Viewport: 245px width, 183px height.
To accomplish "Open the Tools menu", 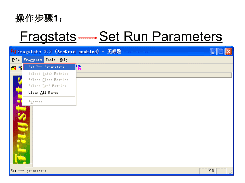I will point(50,60).
